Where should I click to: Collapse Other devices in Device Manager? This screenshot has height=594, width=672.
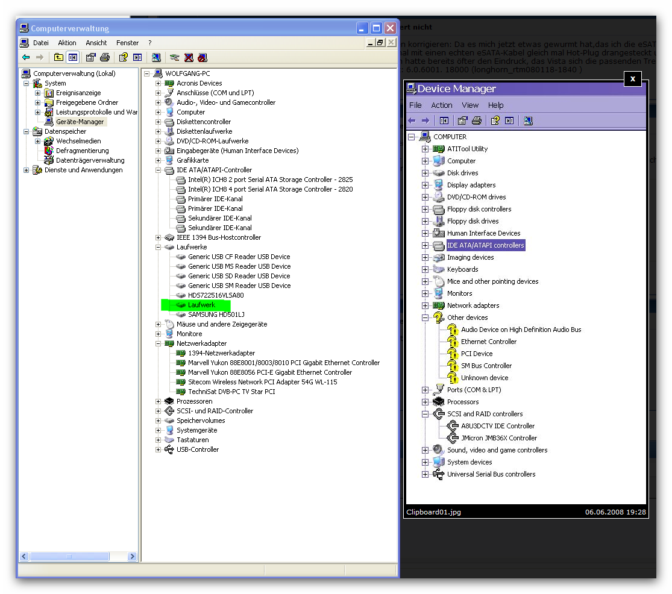tap(425, 317)
